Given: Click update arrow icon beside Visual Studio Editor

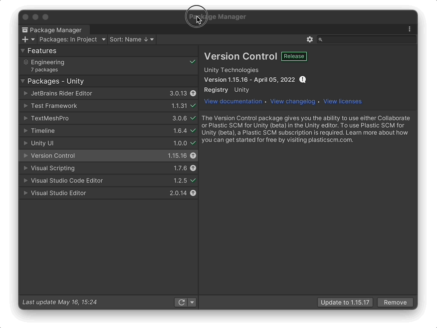Looking at the screenshot, I should [x=193, y=193].
